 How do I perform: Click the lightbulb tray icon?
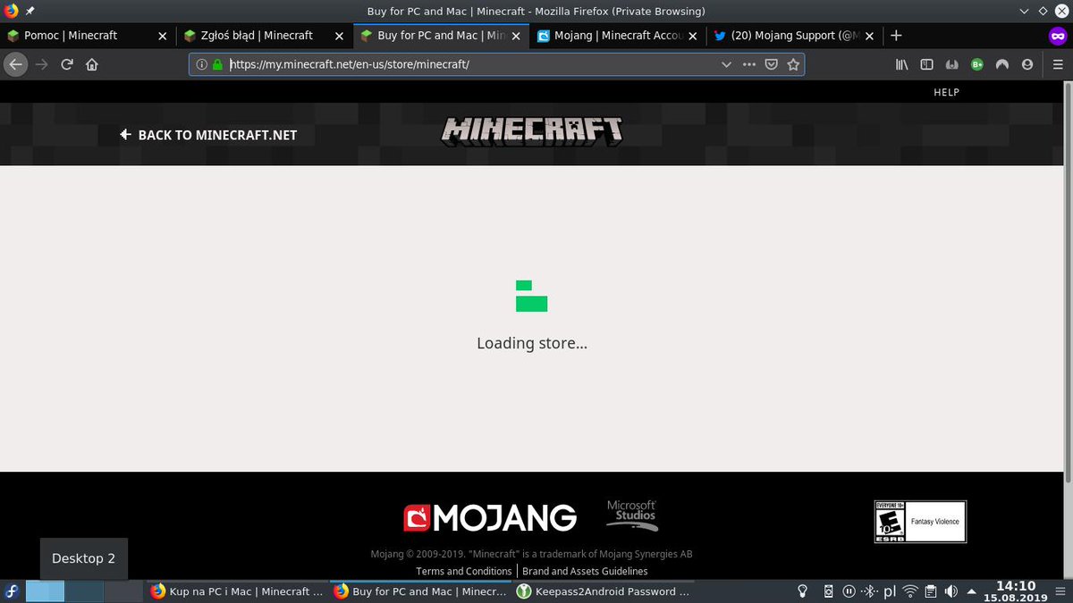pos(803,591)
